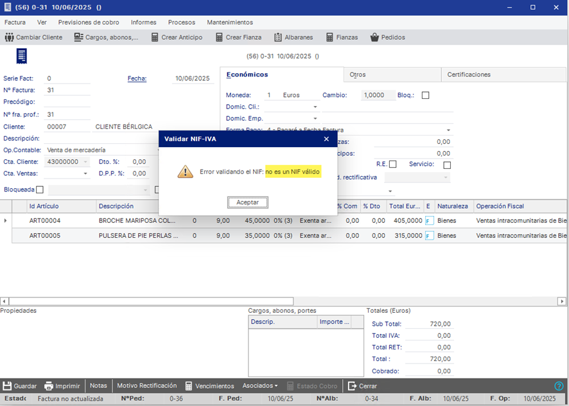Click the Serie Fact. input field
Viewport: 569px width, 406px height.
[x=67, y=78]
